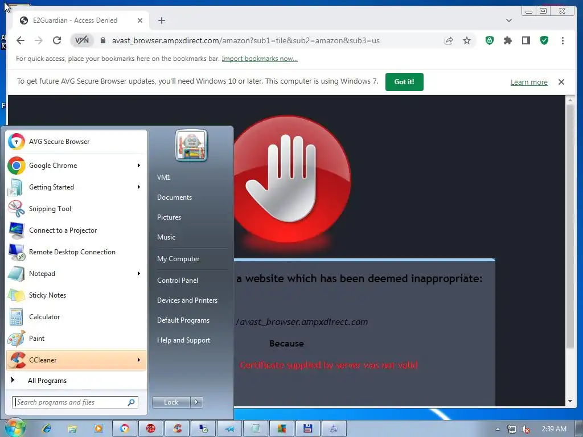Click Import bookmarks now link
The height and width of the screenshot is (437, 583).
coord(260,59)
